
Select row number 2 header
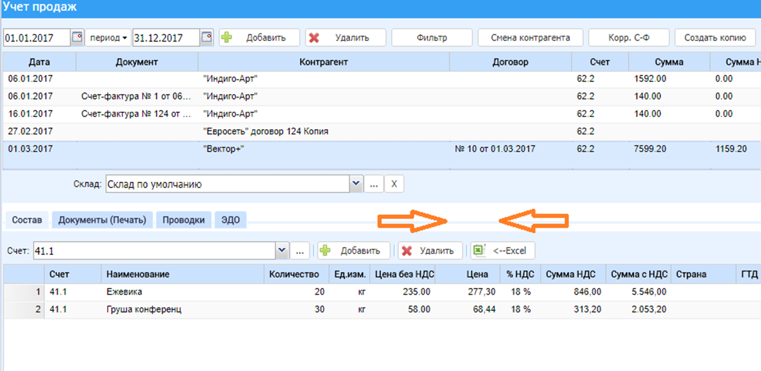click(x=24, y=310)
